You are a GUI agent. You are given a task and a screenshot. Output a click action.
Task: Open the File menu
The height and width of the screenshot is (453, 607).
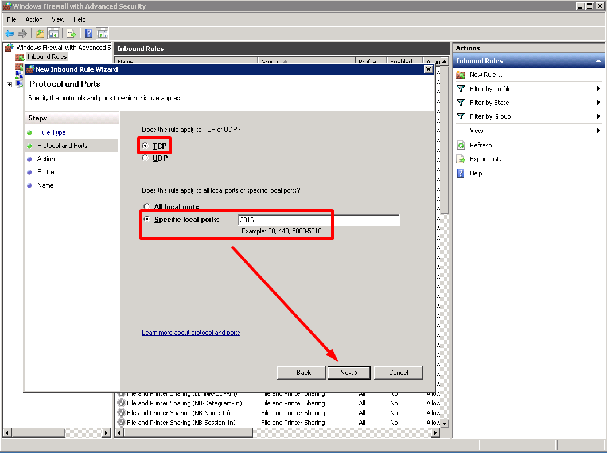point(11,19)
